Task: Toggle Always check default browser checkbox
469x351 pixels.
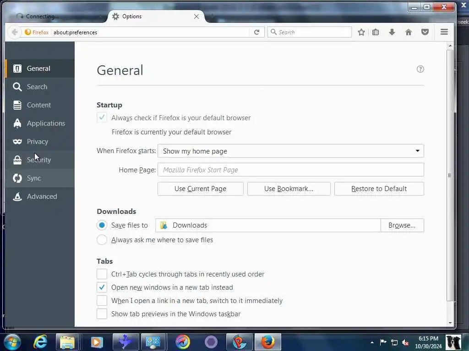Action: 102,117
